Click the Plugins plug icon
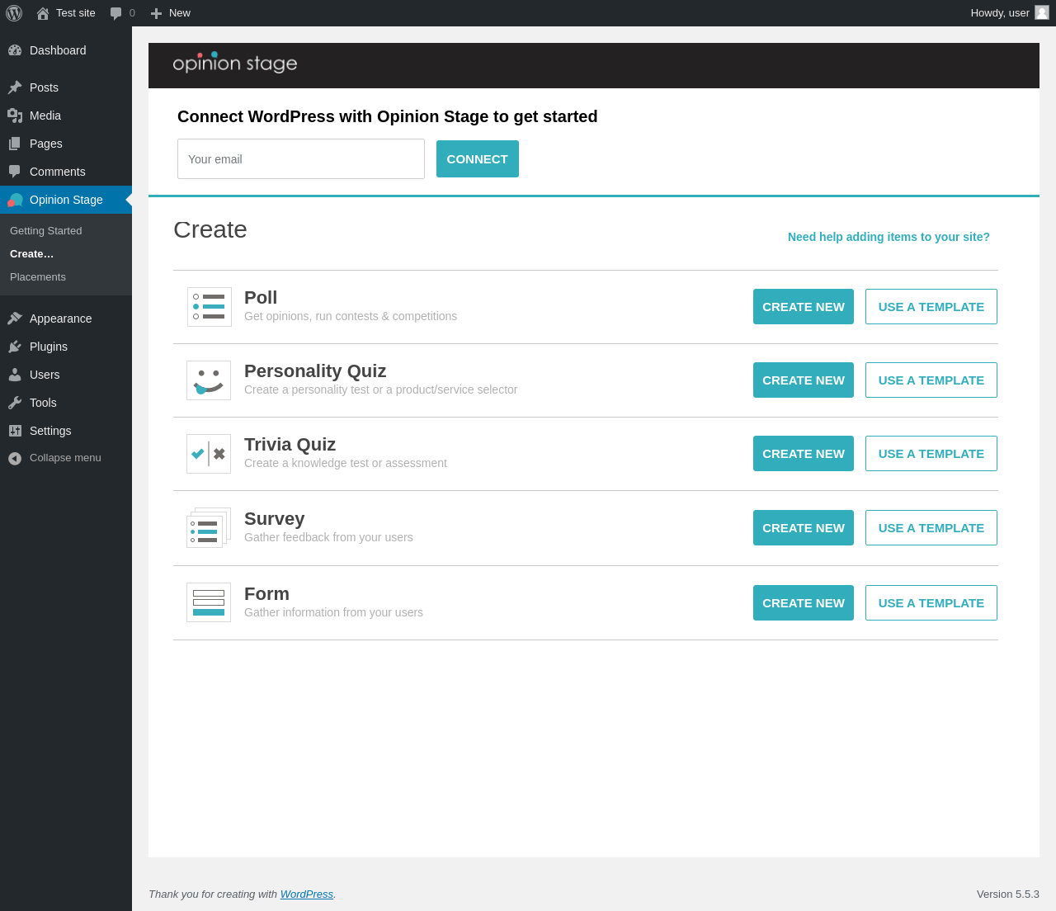 click(15, 347)
